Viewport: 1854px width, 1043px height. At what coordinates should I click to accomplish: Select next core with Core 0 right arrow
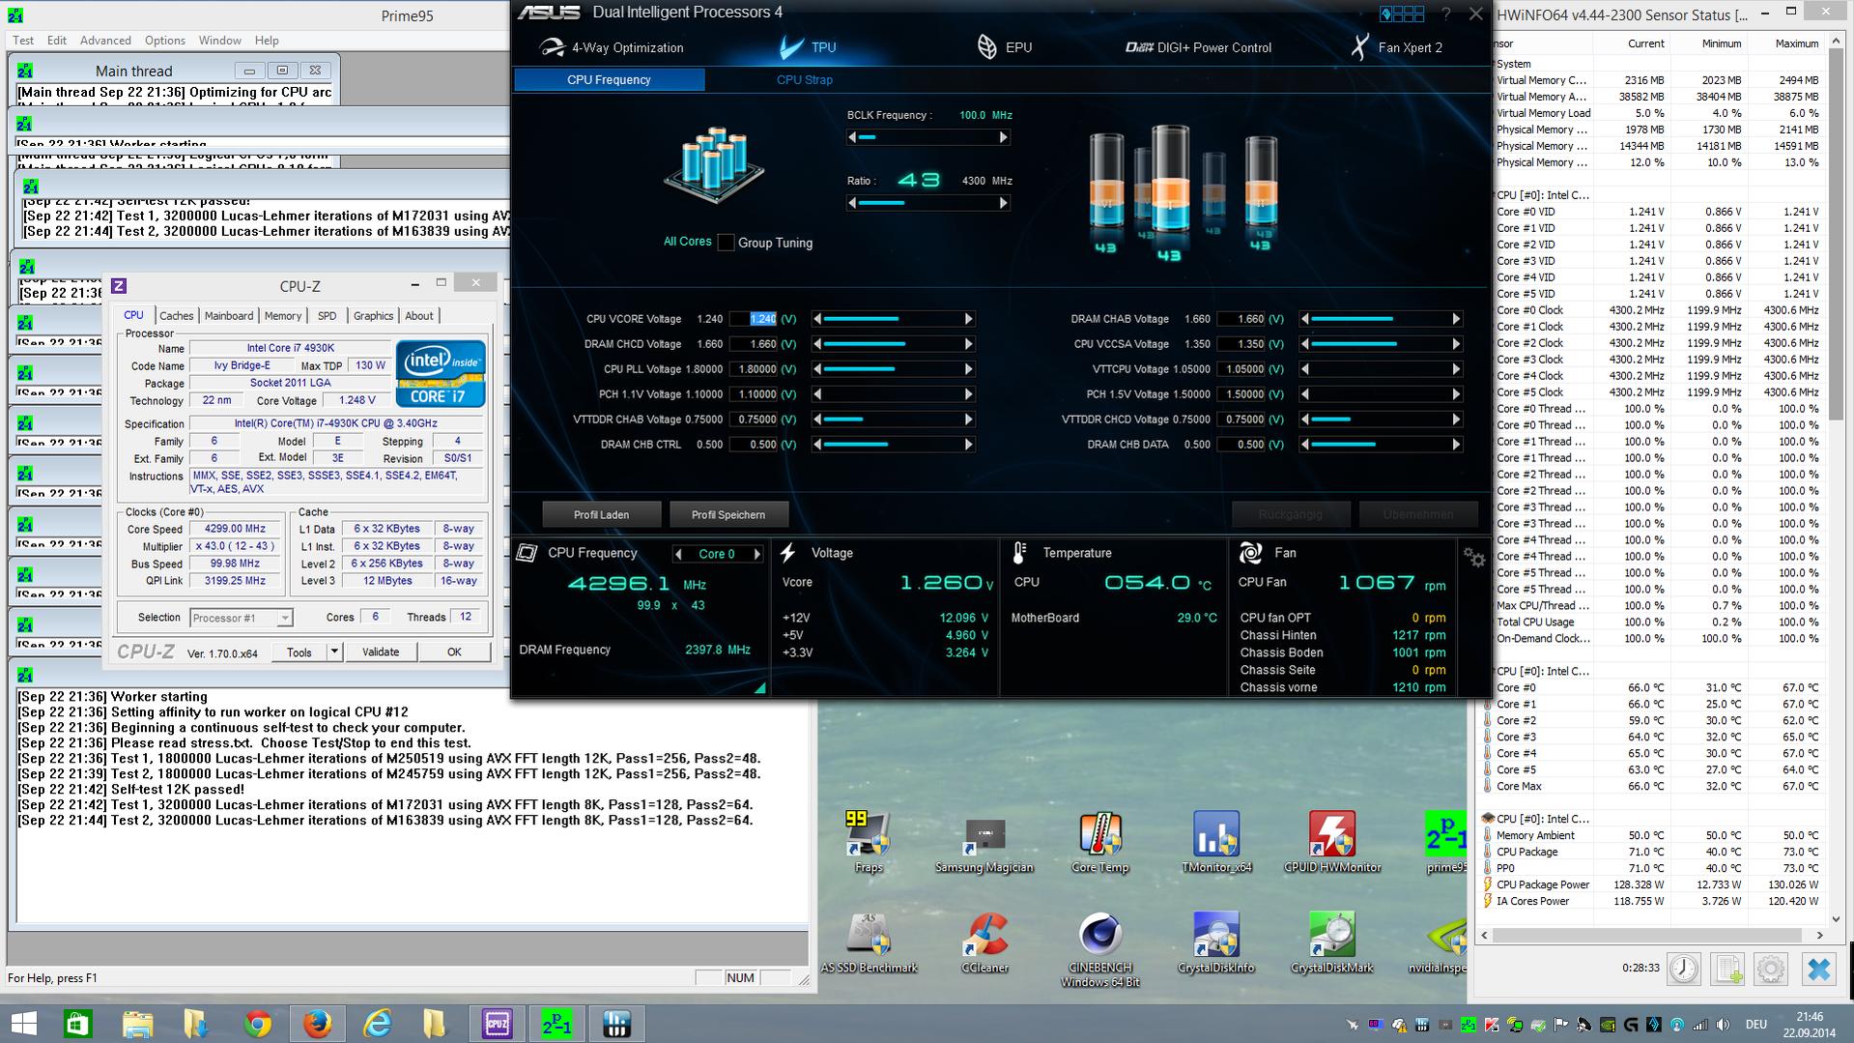click(757, 554)
